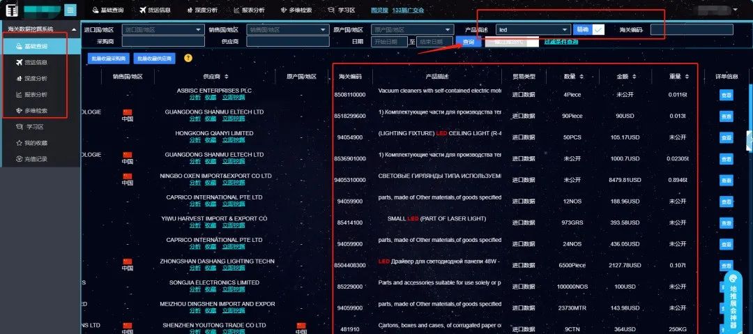Click the 批量收藏采购商 button
This screenshot has width=753, height=334.
pyautogui.click(x=108, y=59)
